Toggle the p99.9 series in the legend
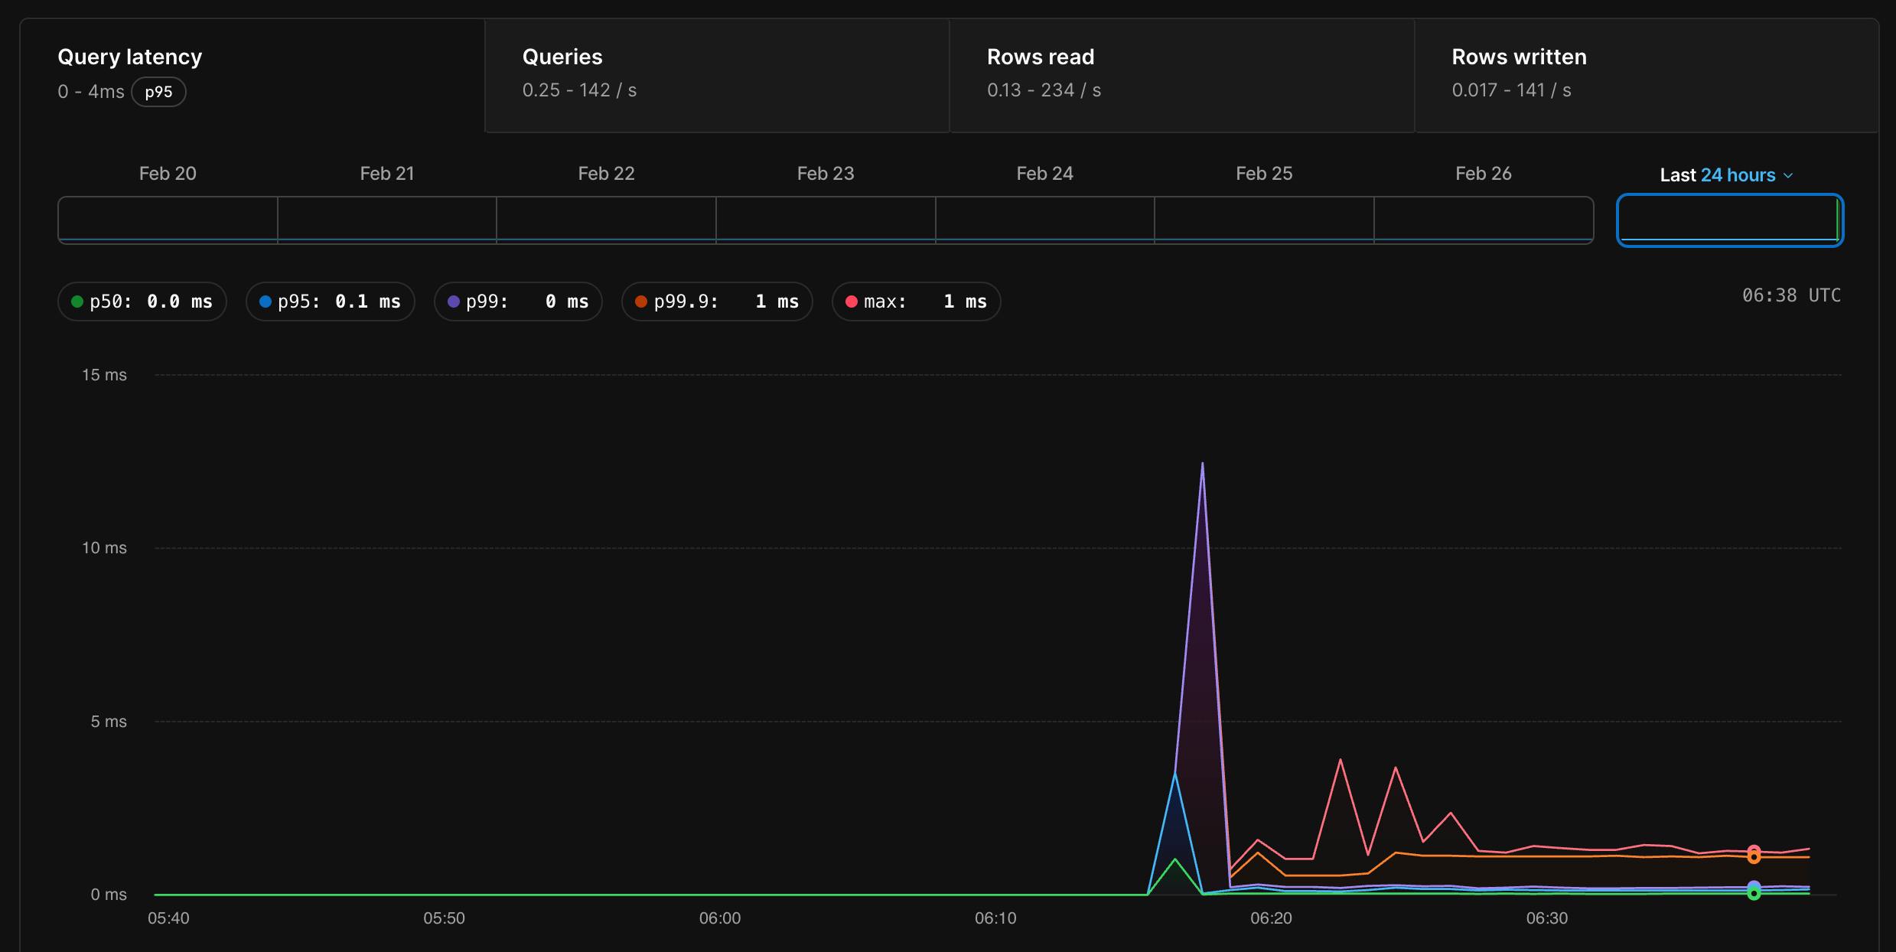1896x952 pixels. click(716, 302)
